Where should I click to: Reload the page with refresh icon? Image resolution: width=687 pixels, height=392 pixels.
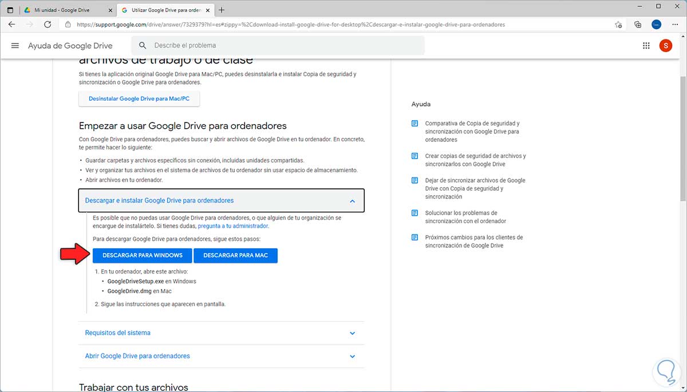coord(48,25)
